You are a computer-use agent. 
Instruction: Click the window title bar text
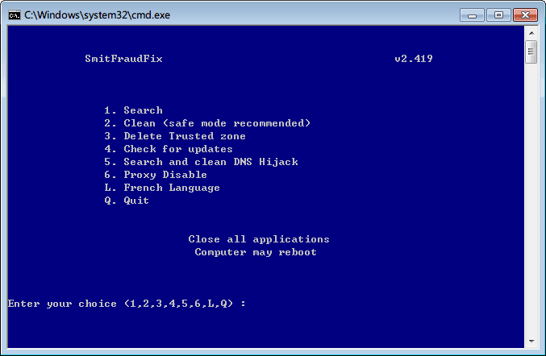pos(97,15)
